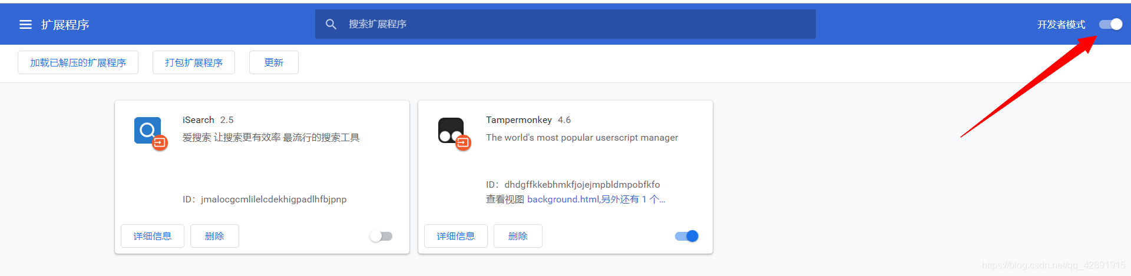Enable the iSearch extension toggle

pyautogui.click(x=381, y=236)
